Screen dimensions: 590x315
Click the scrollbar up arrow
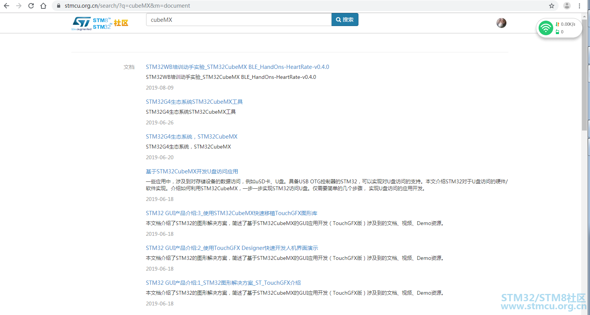pos(585,16)
